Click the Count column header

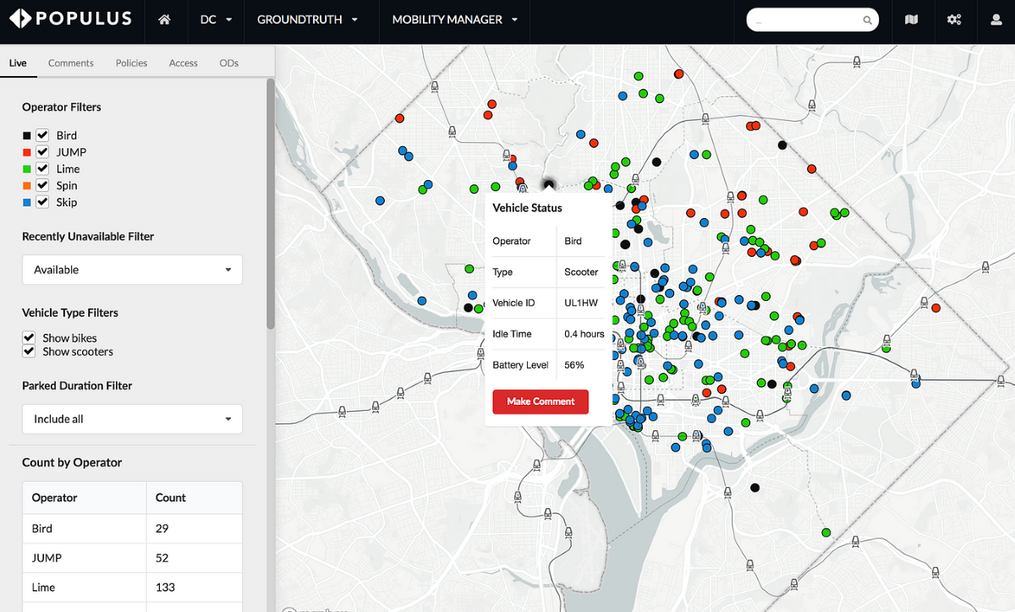coord(195,498)
